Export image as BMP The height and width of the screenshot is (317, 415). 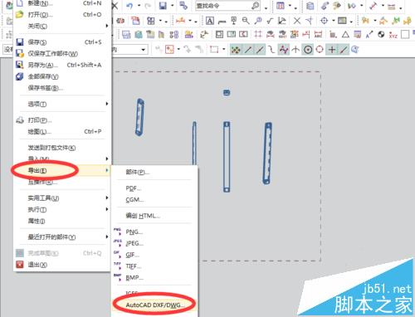[154, 278]
